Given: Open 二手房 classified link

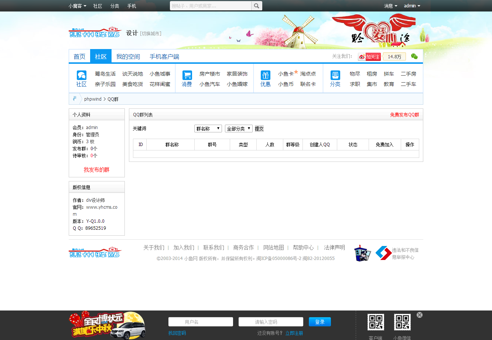Looking at the screenshot, I should click(409, 74).
